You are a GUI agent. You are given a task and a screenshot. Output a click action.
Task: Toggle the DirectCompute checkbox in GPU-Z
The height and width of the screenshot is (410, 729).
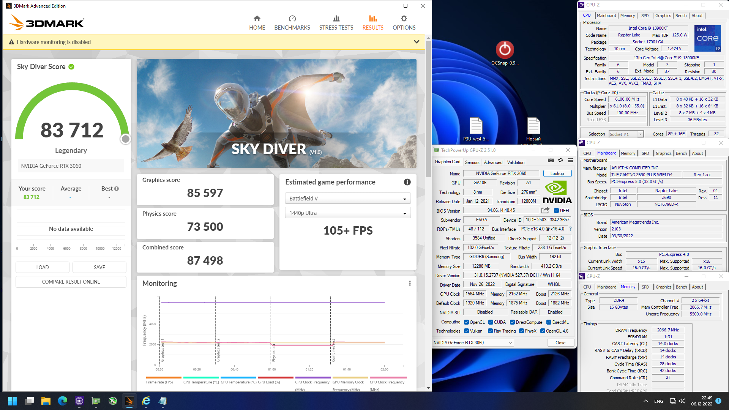(512, 322)
